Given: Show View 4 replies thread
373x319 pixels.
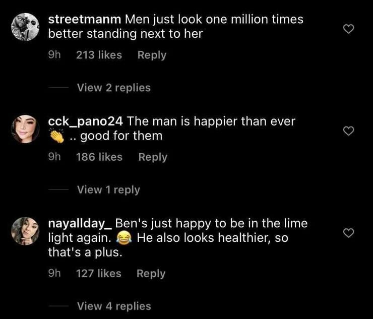Looking at the screenshot, I should (x=114, y=306).
